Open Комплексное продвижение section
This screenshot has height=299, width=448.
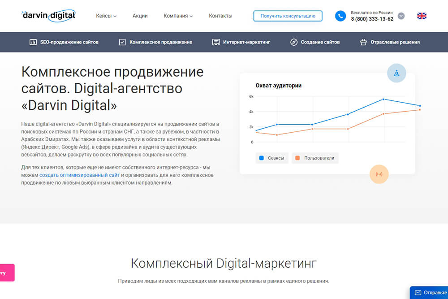tap(155, 42)
